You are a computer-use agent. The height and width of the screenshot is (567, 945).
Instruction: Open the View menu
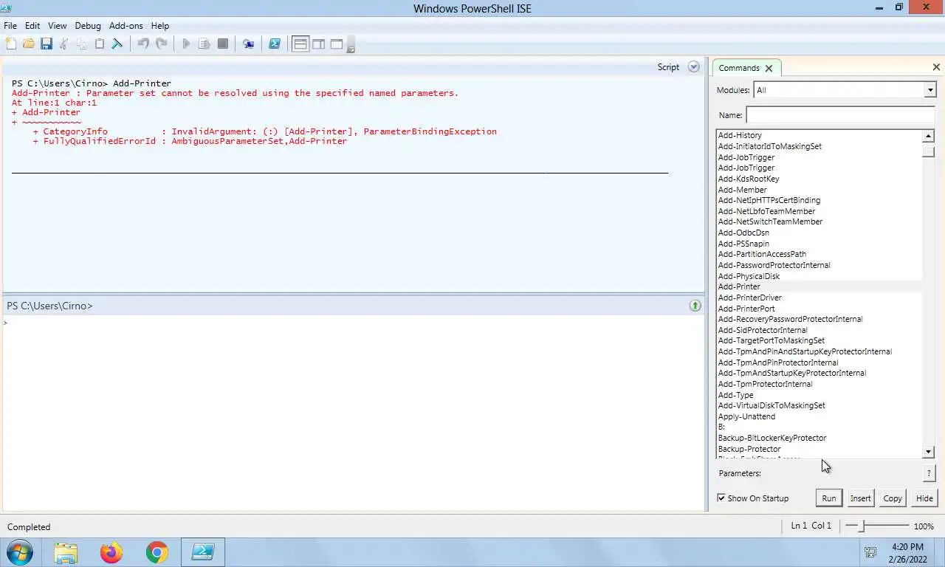pyautogui.click(x=57, y=25)
